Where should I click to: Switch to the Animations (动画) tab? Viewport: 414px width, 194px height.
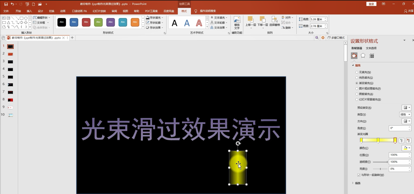click(63, 11)
